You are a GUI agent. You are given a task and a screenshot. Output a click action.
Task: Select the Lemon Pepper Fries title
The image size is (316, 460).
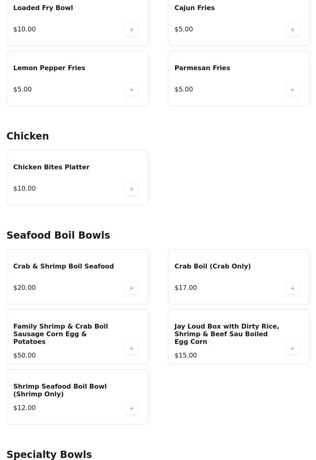pyautogui.click(x=49, y=68)
